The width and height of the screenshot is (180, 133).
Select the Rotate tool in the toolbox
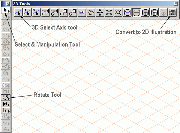point(6,98)
